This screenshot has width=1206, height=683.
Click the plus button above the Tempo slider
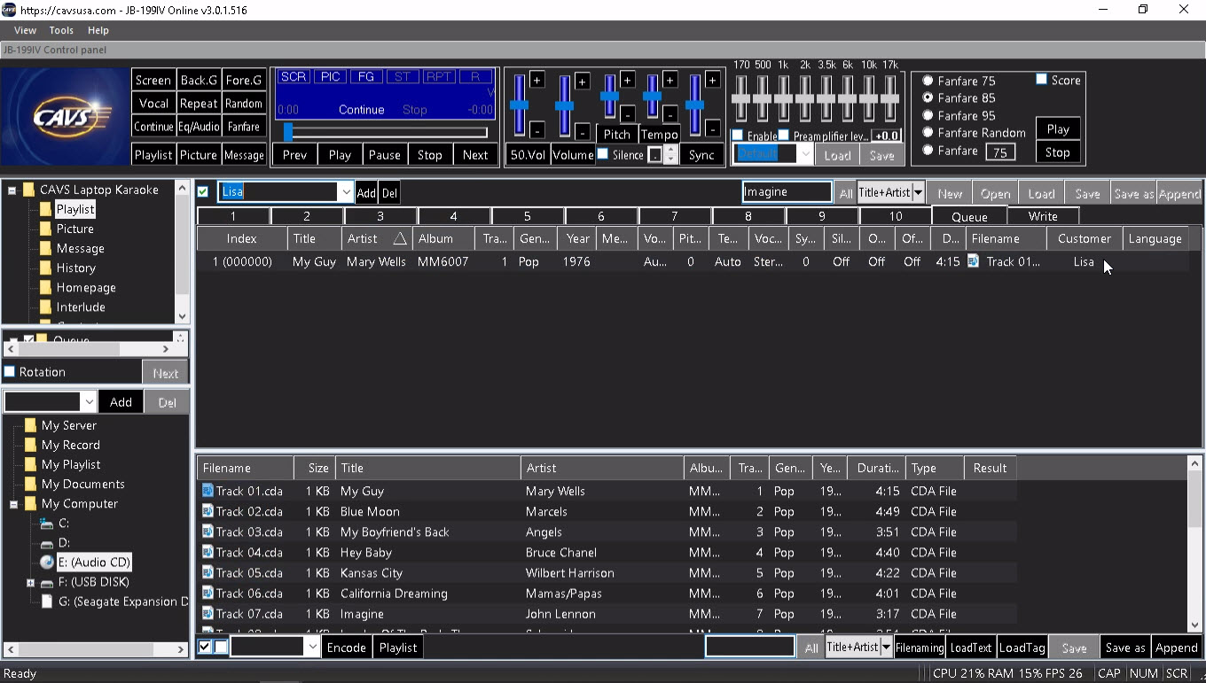pyautogui.click(x=670, y=81)
